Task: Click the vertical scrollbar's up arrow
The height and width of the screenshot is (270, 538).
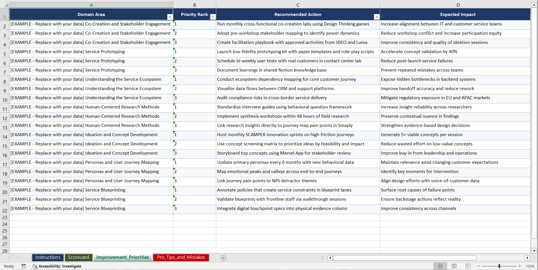Action: 534,4
